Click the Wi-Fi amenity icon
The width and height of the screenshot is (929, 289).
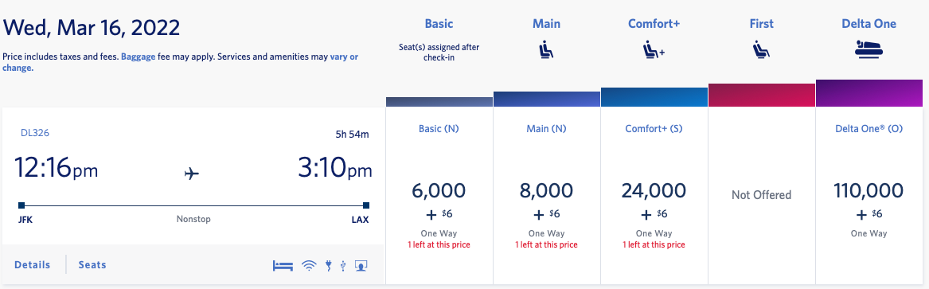tap(309, 265)
